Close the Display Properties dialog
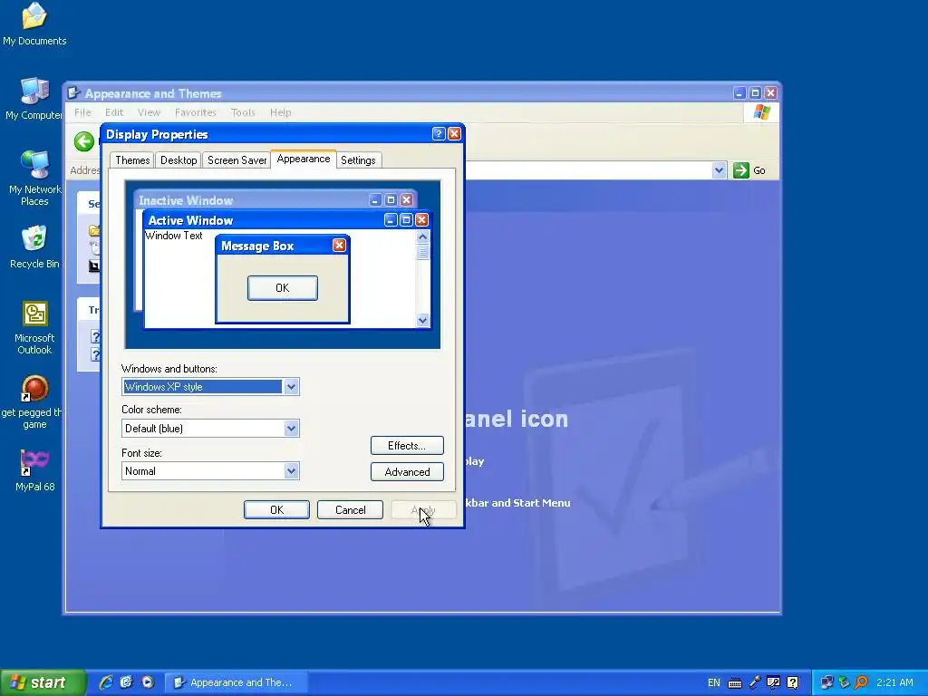The image size is (928, 696). (x=454, y=134)
